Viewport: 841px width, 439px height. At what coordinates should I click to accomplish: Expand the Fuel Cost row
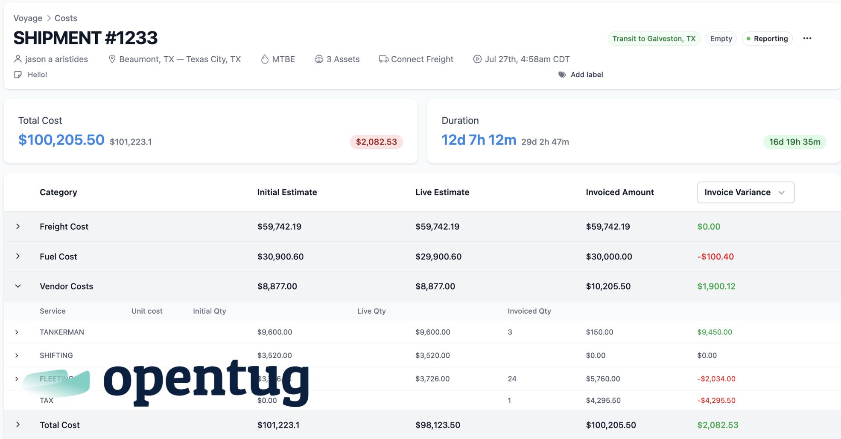pyautogui.click(x=18, y=256)
